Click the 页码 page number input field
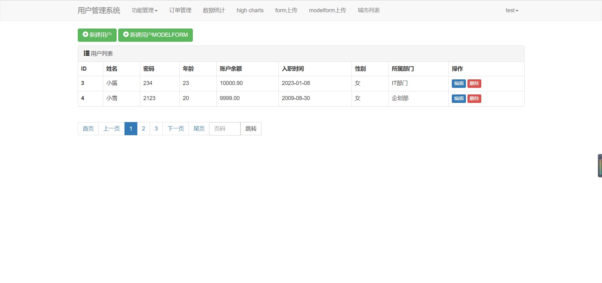 tap(224, 129)
